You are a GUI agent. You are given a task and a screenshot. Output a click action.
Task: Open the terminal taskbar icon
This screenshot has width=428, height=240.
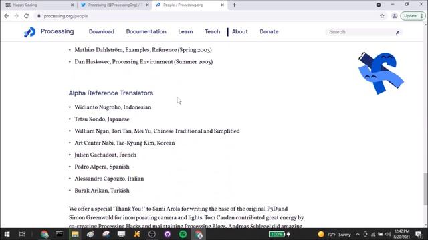[x=60, y=234]
